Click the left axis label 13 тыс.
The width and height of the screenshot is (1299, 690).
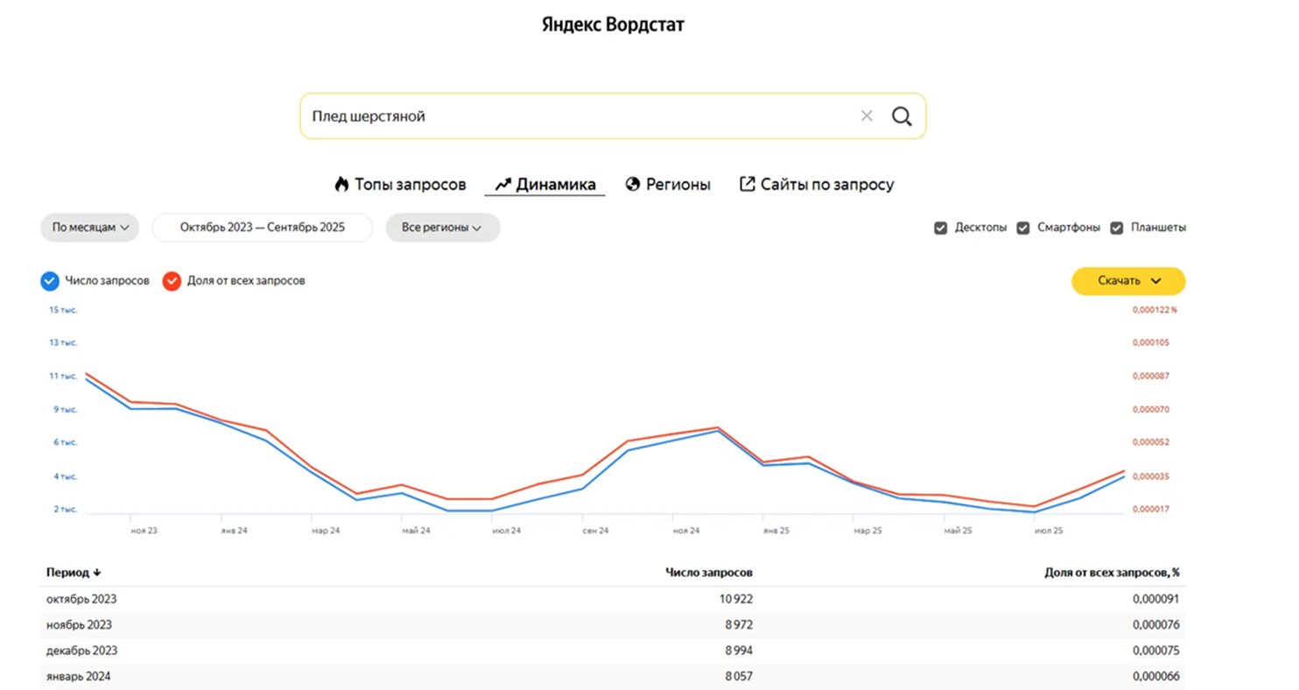64,342
